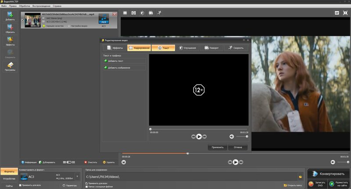Click the orange main timeline progress slider
This screenshot has height=189, width=351.
[x=188, y=153]
